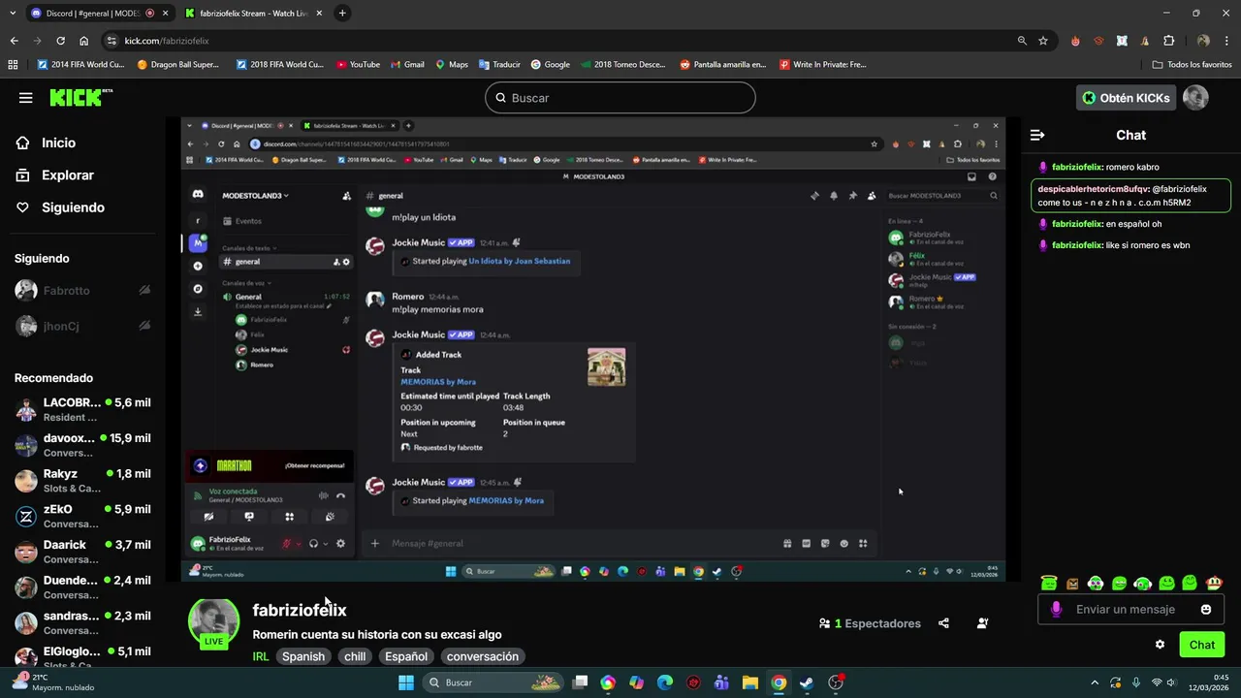The width and height of the screenshot is (1241, 698).
Task: Click the KICK logo
Action: click(x=80, y=97)
